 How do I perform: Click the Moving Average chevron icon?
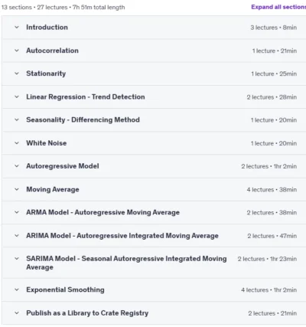click(17, 189)
